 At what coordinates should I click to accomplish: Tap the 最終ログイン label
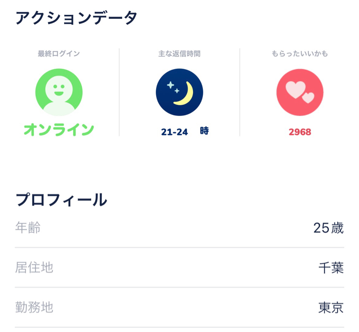(x=59, y=53)
